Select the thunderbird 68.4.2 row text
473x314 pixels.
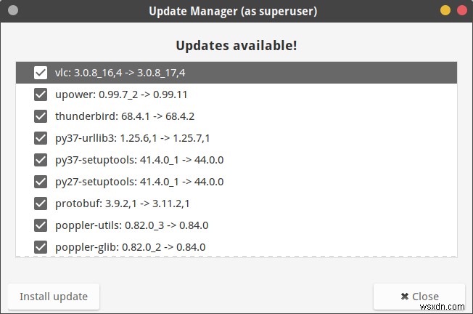[x=125, y=116]
